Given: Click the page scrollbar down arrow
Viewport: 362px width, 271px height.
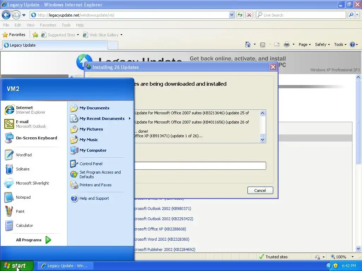Looking at the screenshot, I should [358, 248].
